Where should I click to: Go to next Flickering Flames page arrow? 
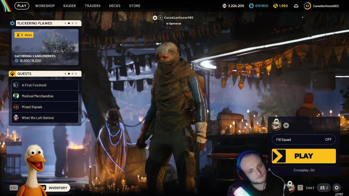click(76, 23)
